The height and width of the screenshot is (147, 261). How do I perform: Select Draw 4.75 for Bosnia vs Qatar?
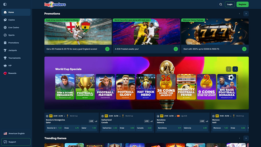point(72,128)
